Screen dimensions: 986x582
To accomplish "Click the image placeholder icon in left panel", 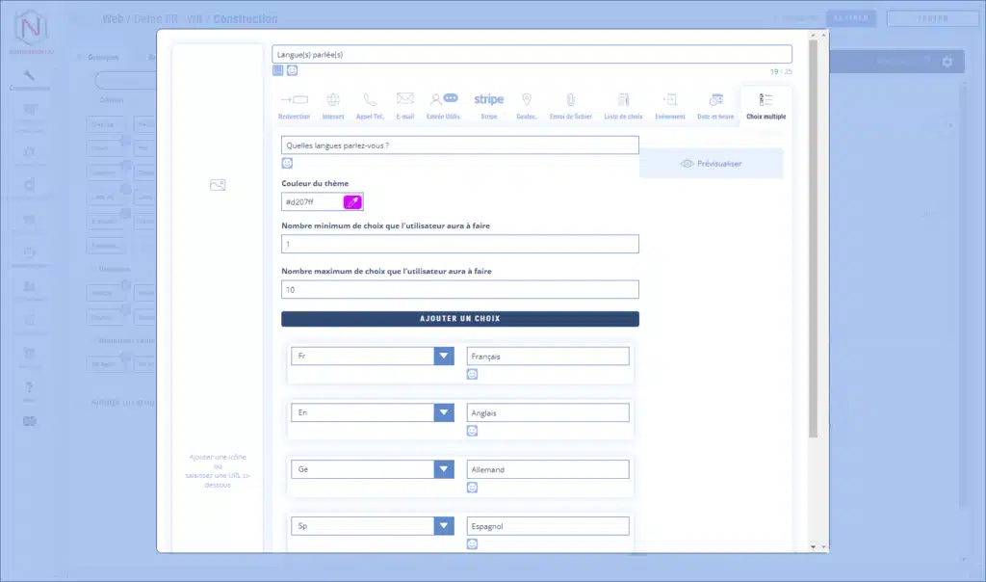I will pyautogui.click(x=218, y=185).
